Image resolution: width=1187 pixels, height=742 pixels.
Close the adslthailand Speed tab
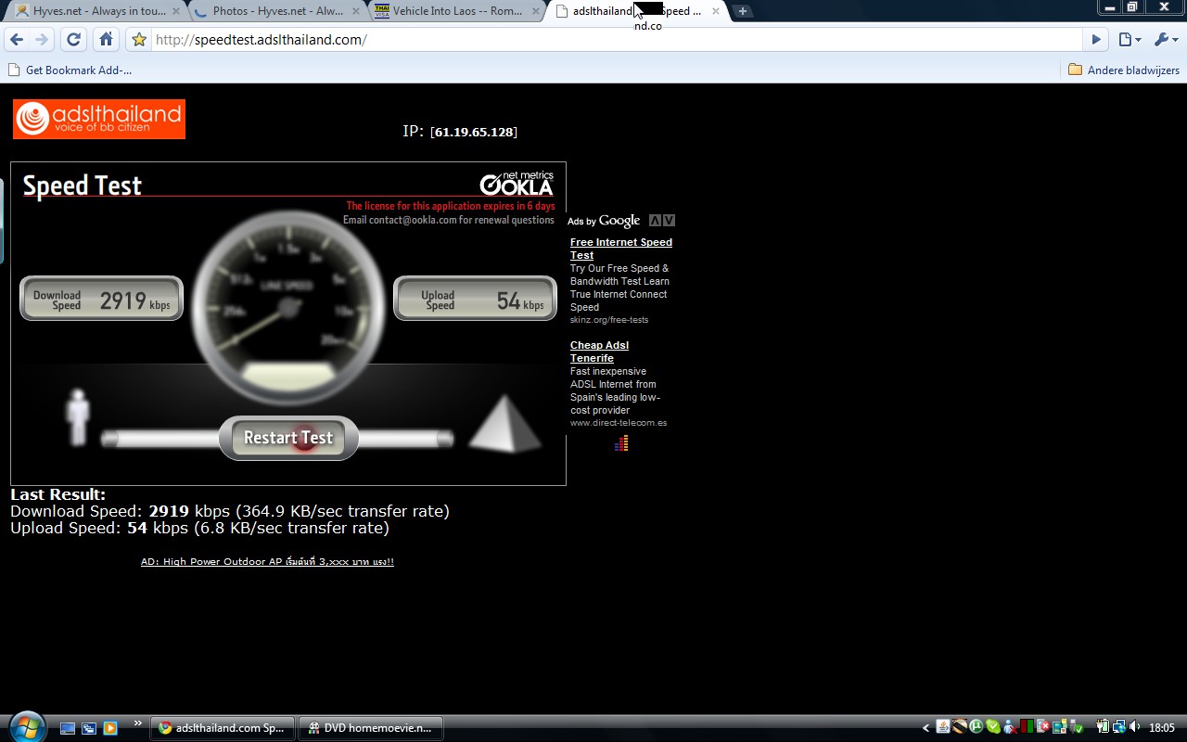pyautogui.click(x=715, y=11)
